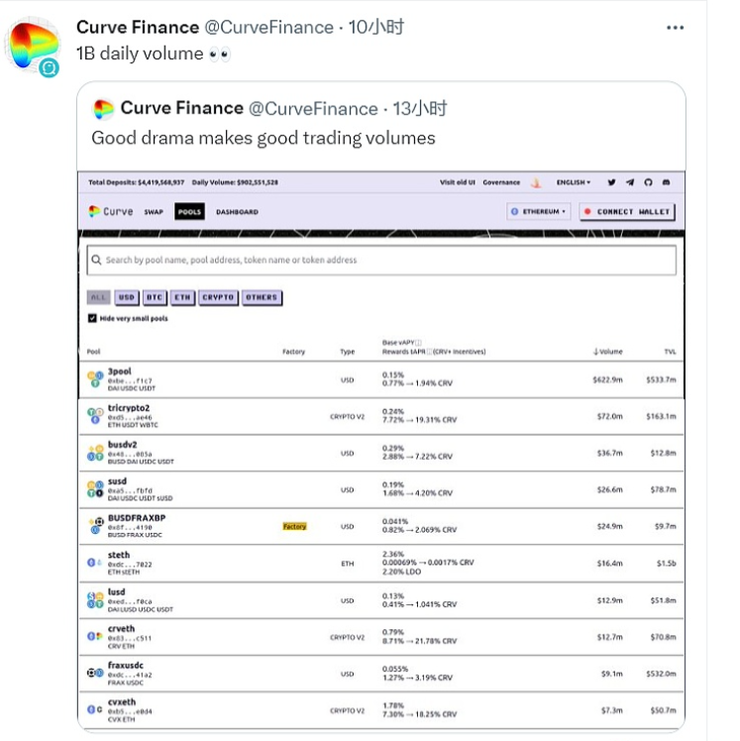Click the yellow Factory tag on BUSDFRAXBP
The height and width of the screenshot is (741, 740).
[x=294, y=527]
